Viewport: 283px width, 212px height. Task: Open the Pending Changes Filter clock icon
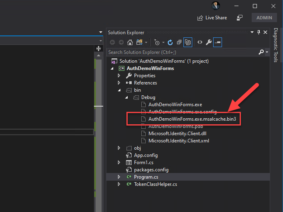157,42
